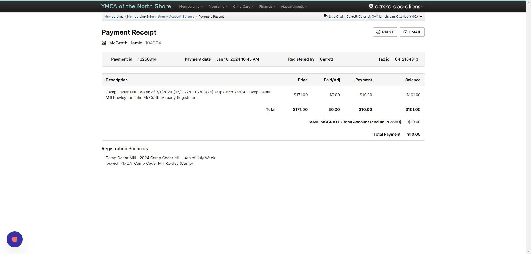
Task: Go to Account Balance breadcrumb link
Action: 182,17
